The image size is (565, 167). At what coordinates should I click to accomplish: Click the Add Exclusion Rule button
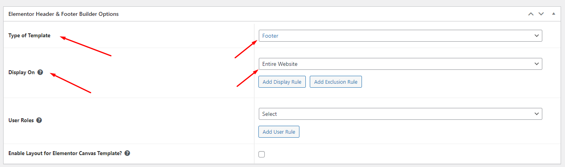(x=336, y=82)
